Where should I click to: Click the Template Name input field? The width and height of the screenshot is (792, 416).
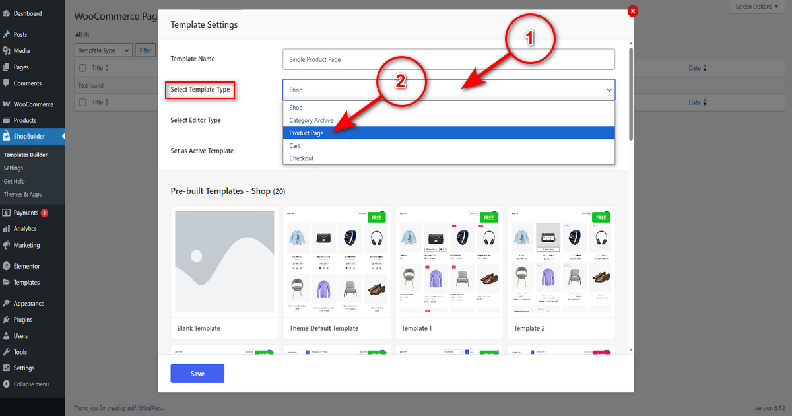[449, 59]
